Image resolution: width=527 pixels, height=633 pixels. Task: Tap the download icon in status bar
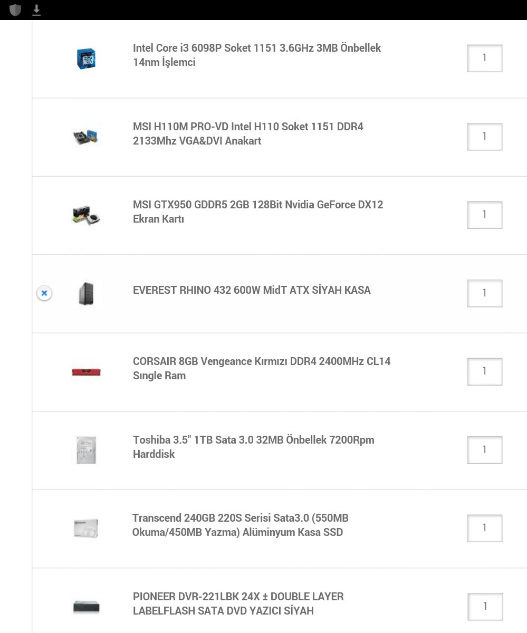(36, 9)
